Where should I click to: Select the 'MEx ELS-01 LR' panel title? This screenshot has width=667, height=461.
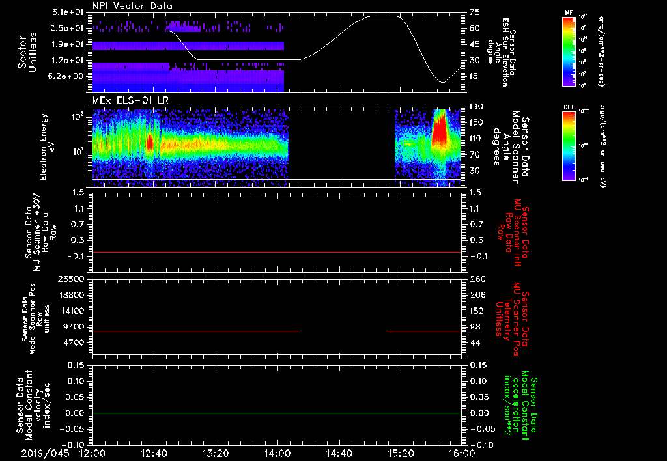[x=130, y=100]
